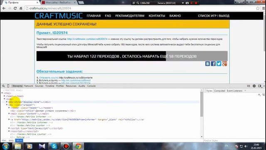This screenshot has height=150, width=266.
Task: Expand the header class header node
Action: pyautogui.click(x=9, y=108)
